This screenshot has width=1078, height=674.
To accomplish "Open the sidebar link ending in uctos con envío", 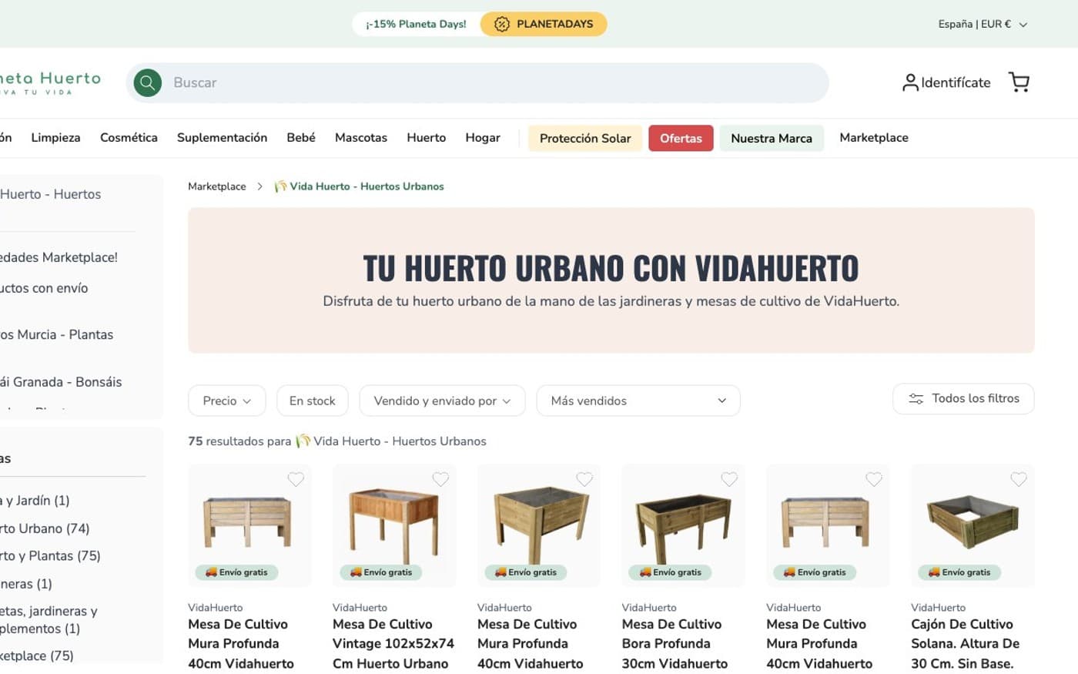I will point(44,288).
